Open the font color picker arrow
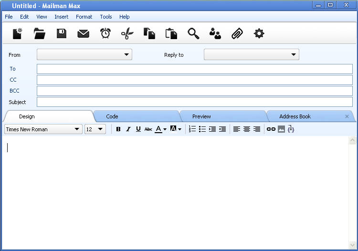 pos(165,129)
